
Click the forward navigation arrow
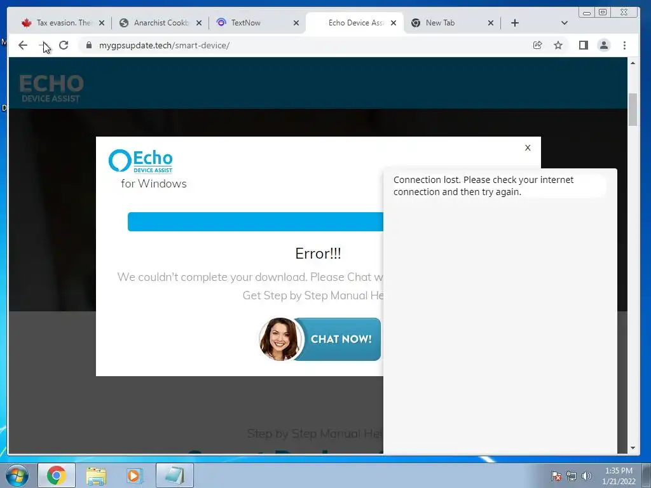(43, 45)
